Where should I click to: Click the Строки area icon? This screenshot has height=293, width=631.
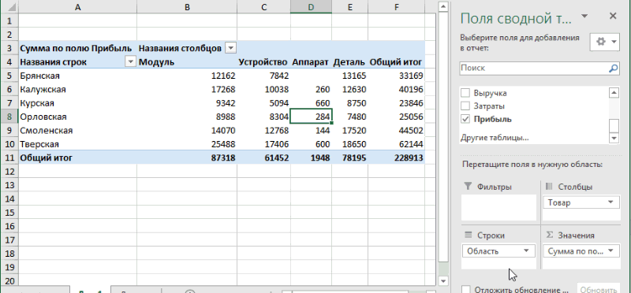coord(468,236)
